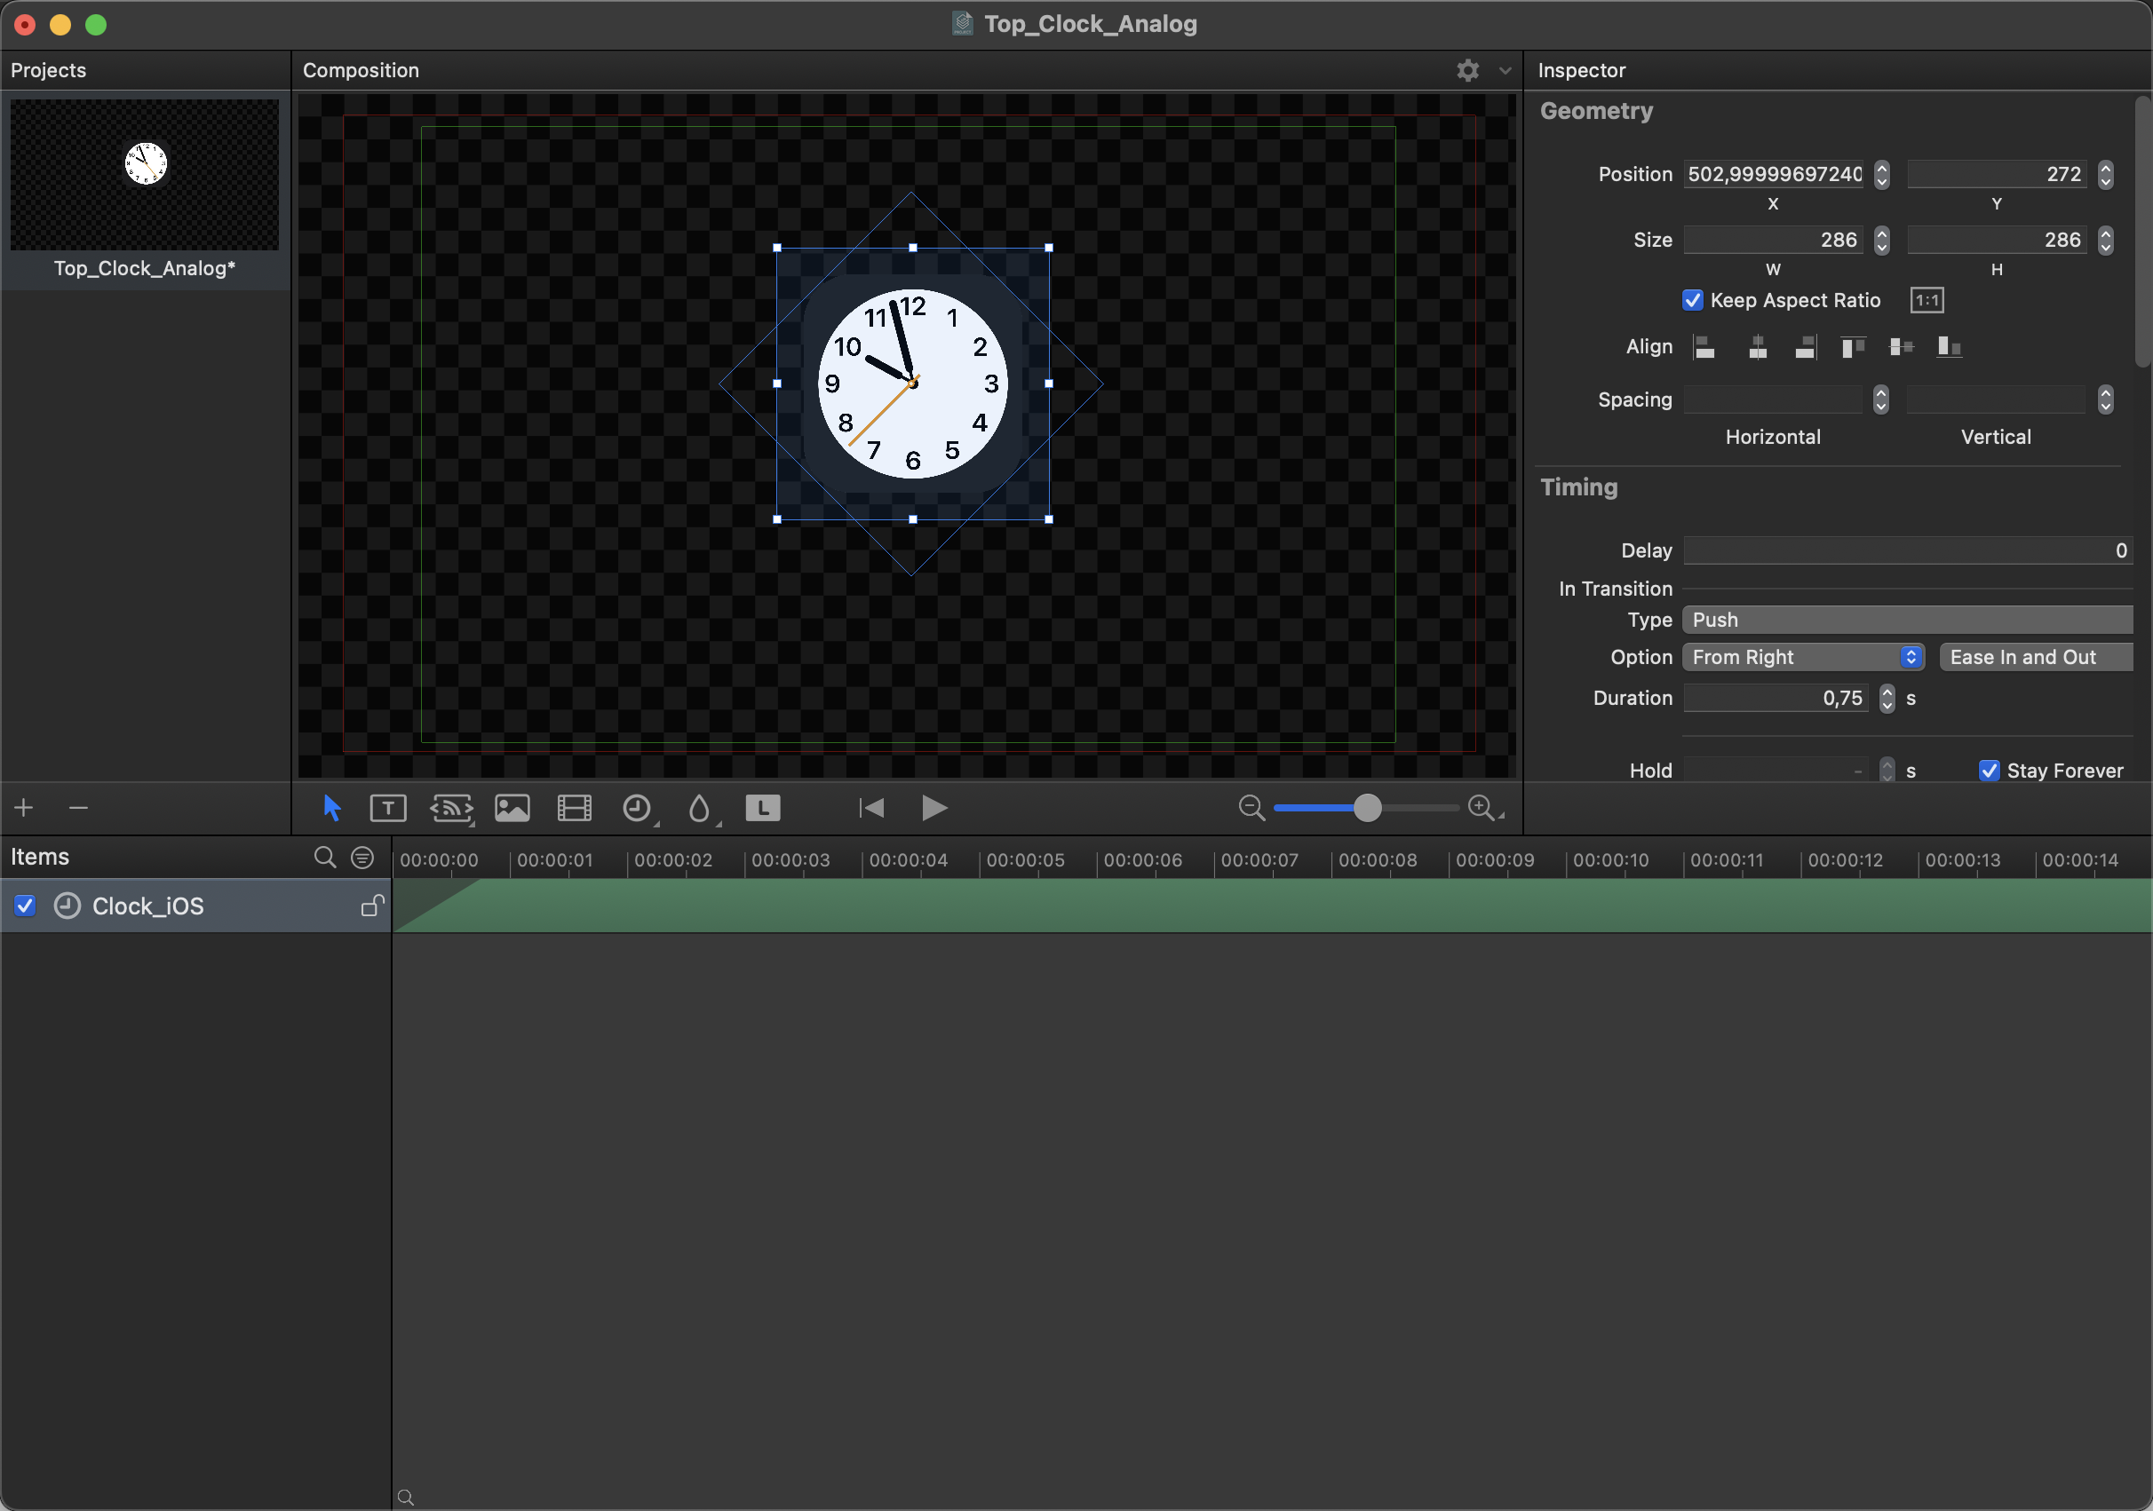The width and height of the screenshot is (2153, 1511).
Task: Select the arrow/selection tool
Action: 329,806
